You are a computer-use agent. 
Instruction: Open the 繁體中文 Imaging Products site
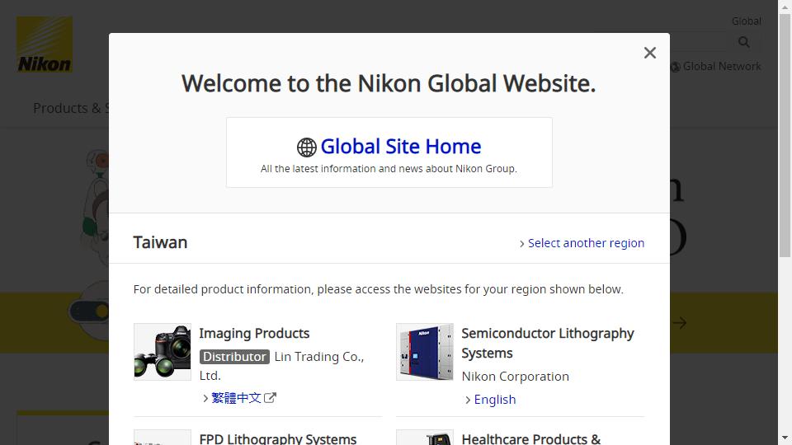(237, 398)
